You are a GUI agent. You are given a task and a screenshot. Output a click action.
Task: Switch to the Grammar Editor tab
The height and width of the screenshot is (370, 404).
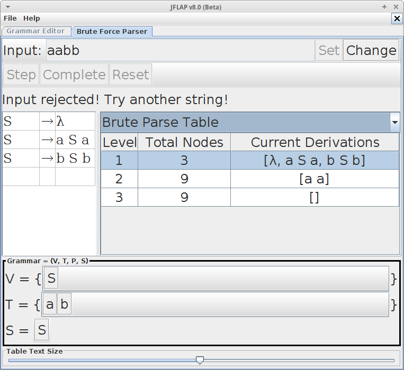point(35,31)
